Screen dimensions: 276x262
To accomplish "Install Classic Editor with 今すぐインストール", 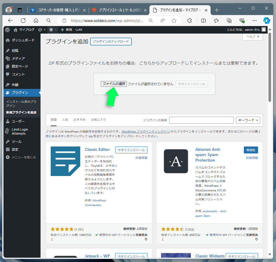I will pos(131,150).
